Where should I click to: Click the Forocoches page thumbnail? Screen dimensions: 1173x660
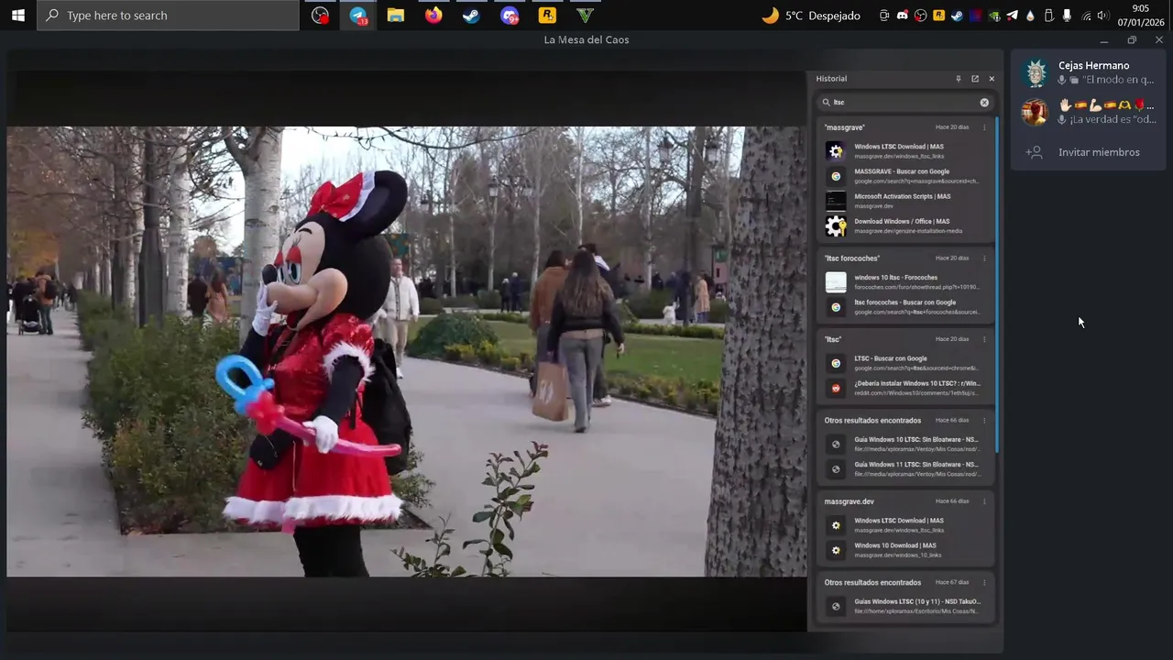[x=836, y=282]
